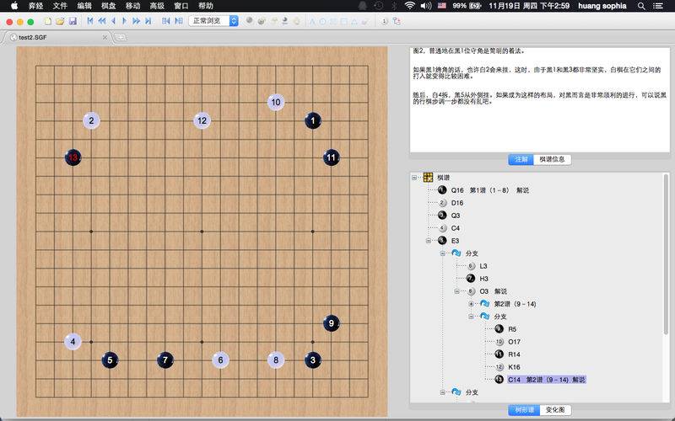Step back one move

pos(113,21)
